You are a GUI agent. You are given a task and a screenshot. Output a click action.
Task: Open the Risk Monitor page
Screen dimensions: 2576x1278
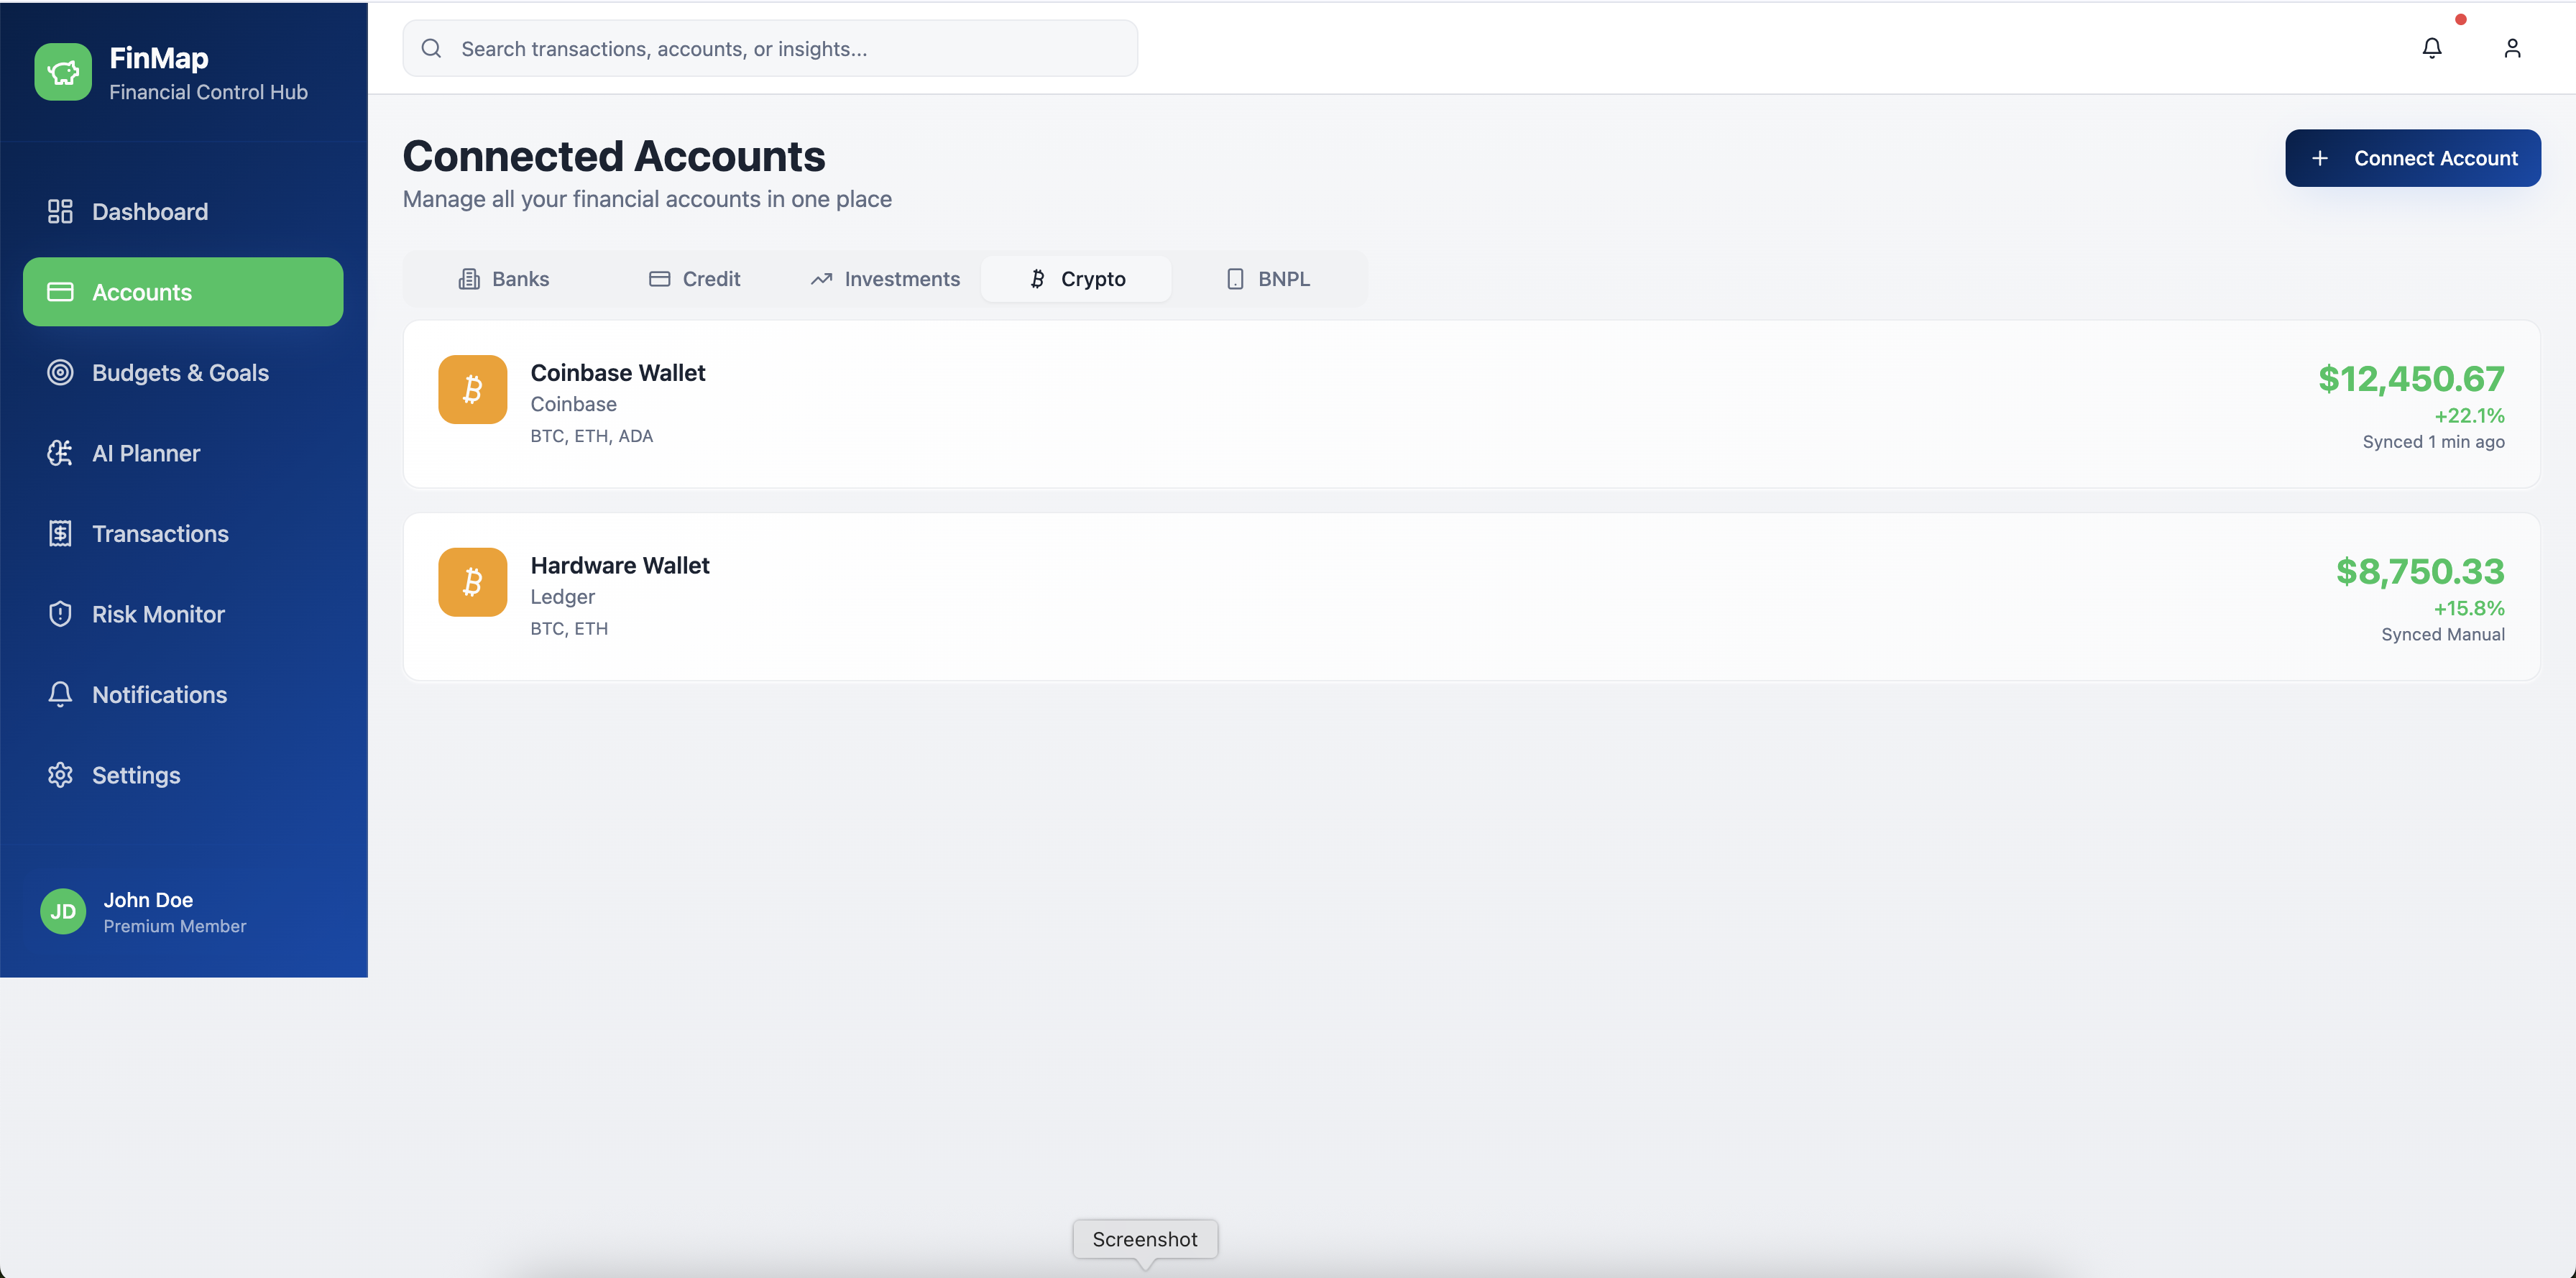pos(183,614)
